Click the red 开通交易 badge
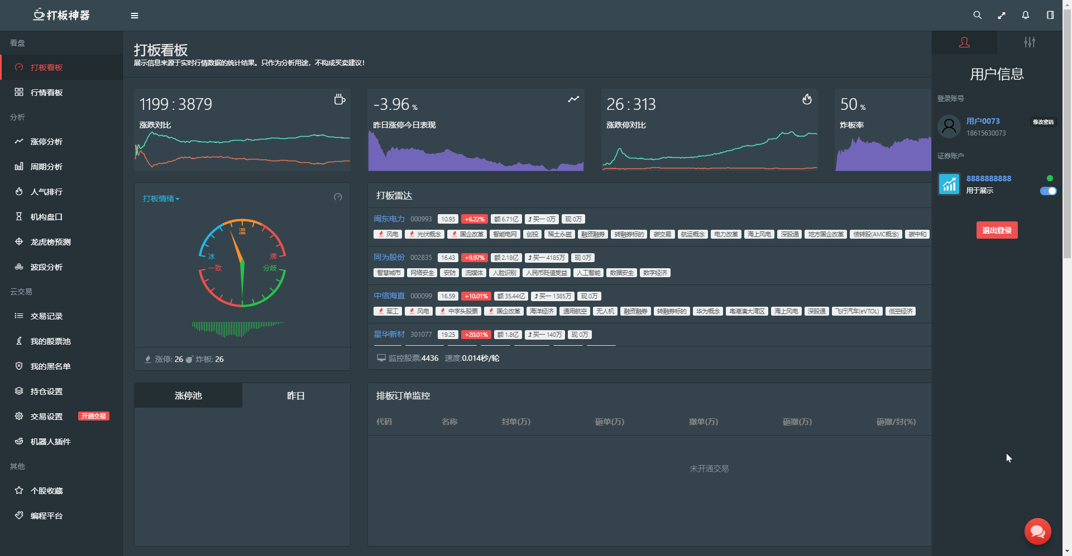Image resolution: width=1072 pixels, height=556 pixels. coord(93,416)
